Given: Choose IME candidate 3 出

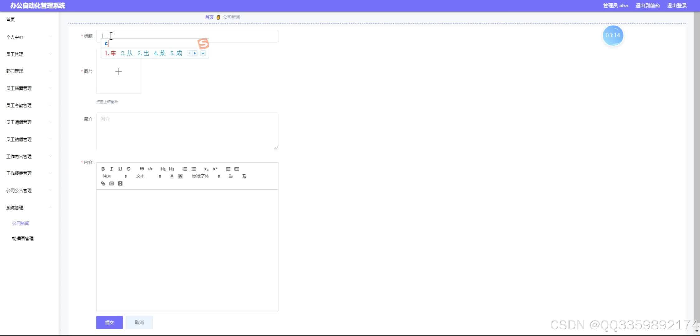Looking at the screenshot, I should (x=143, y=53).
